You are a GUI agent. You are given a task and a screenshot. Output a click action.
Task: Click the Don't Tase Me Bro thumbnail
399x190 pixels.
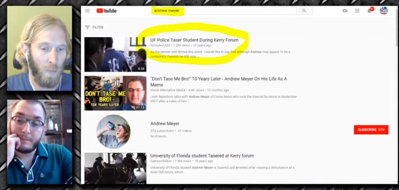pyautogui.click(x=115, y=93)
